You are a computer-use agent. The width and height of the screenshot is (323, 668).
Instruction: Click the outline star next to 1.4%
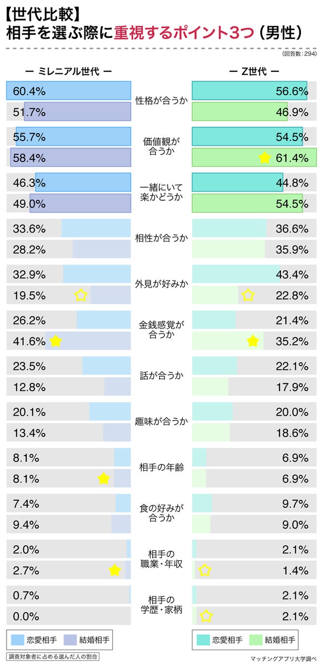tap(205, 570)
